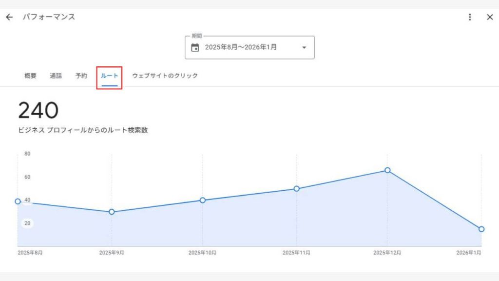Screen dimensions: 499x281
Task: Click the 2025年10月 data point marker
Action: (x=203, y=200)
